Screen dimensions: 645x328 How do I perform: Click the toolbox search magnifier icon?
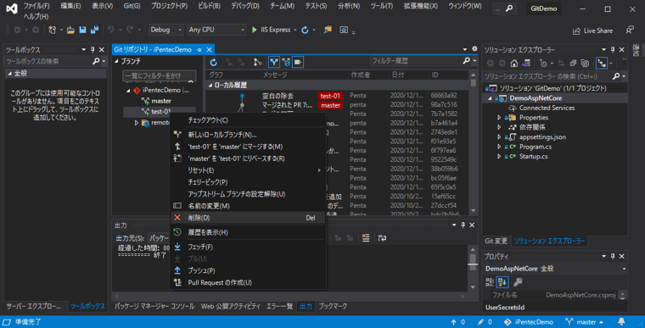96,61
